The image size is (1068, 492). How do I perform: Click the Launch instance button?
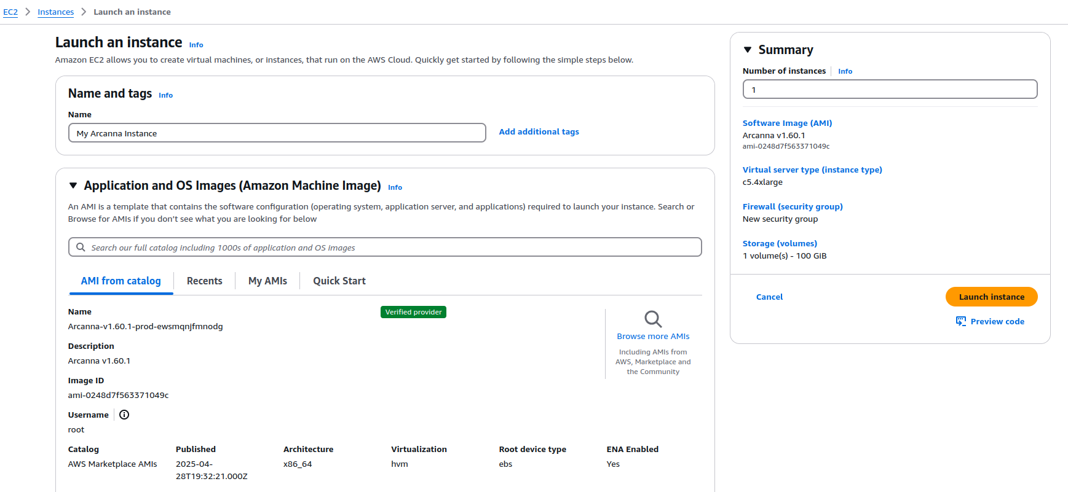pos(991,297)
